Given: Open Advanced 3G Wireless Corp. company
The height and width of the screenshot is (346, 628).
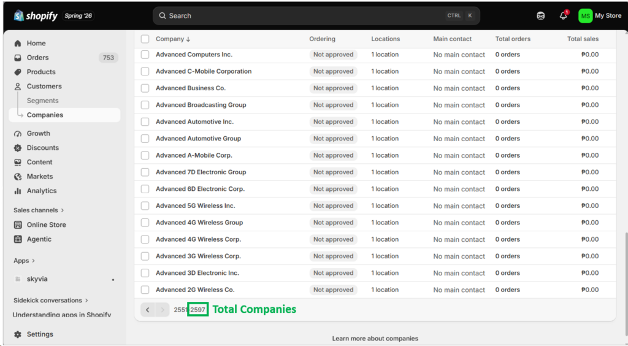Looking at the screenshot, I should [198, 256].
